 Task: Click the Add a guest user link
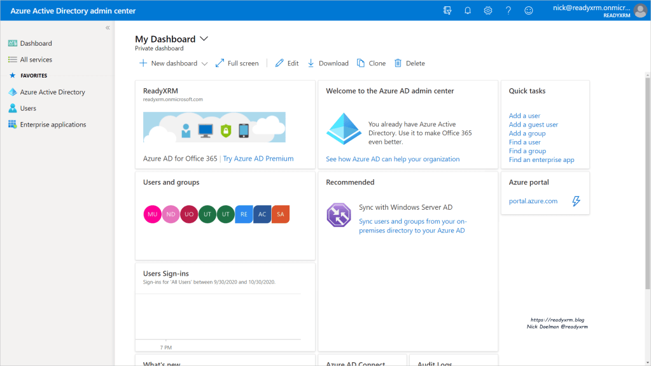click(x=533, y=125)
